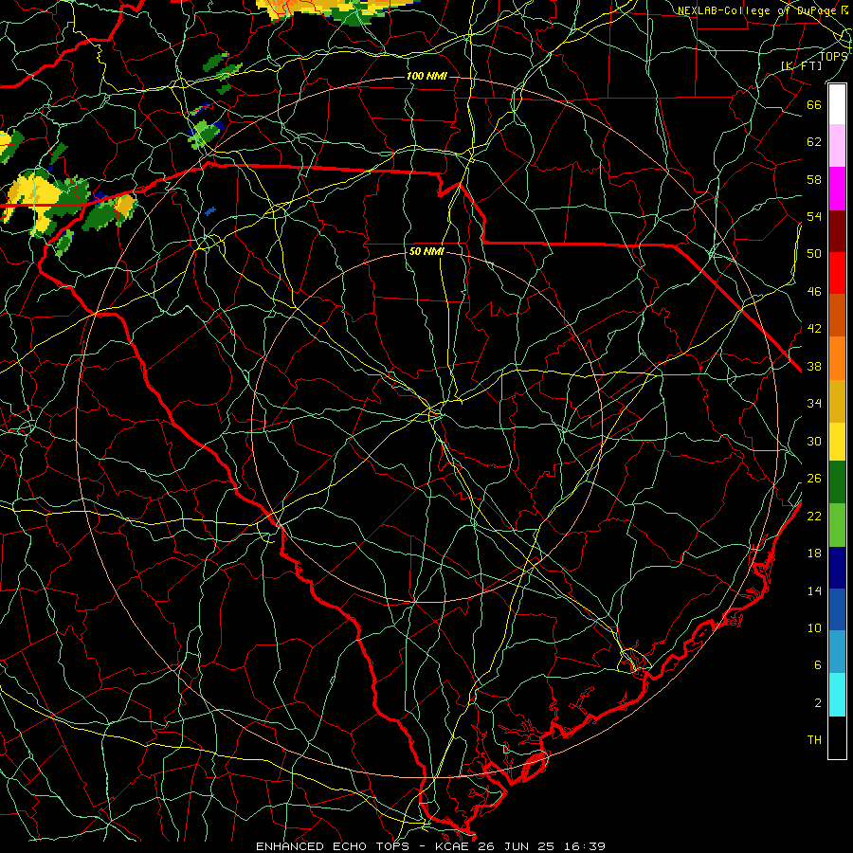The height and width of the screenshot is (853, 853).
Task: Click the 'TOPS' legend heading
Action: 833,56
